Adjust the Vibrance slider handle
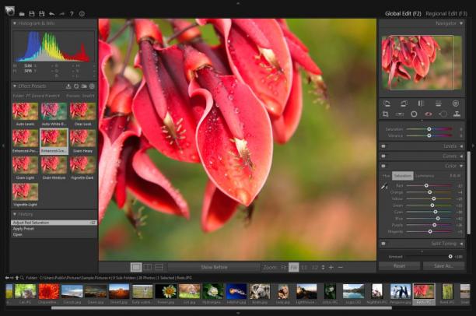Screen dimensions: 476x316 (429, 136)
